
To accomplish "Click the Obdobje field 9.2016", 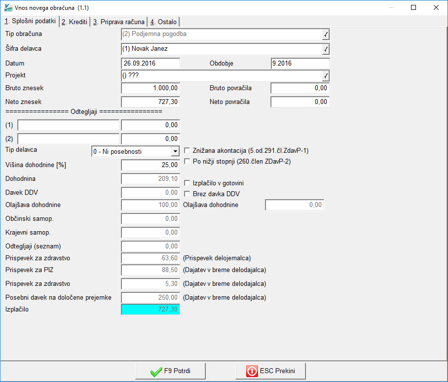I will coord(300,64).
